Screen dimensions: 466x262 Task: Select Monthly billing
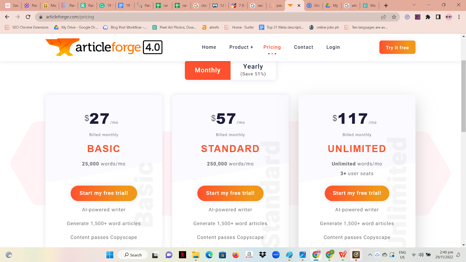pyautogui.click(x=208, y=70)
